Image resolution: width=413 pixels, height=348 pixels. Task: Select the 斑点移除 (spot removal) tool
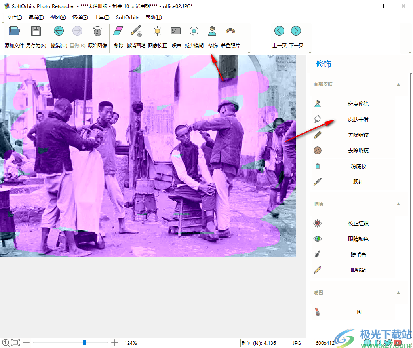(x=358, y=103)
